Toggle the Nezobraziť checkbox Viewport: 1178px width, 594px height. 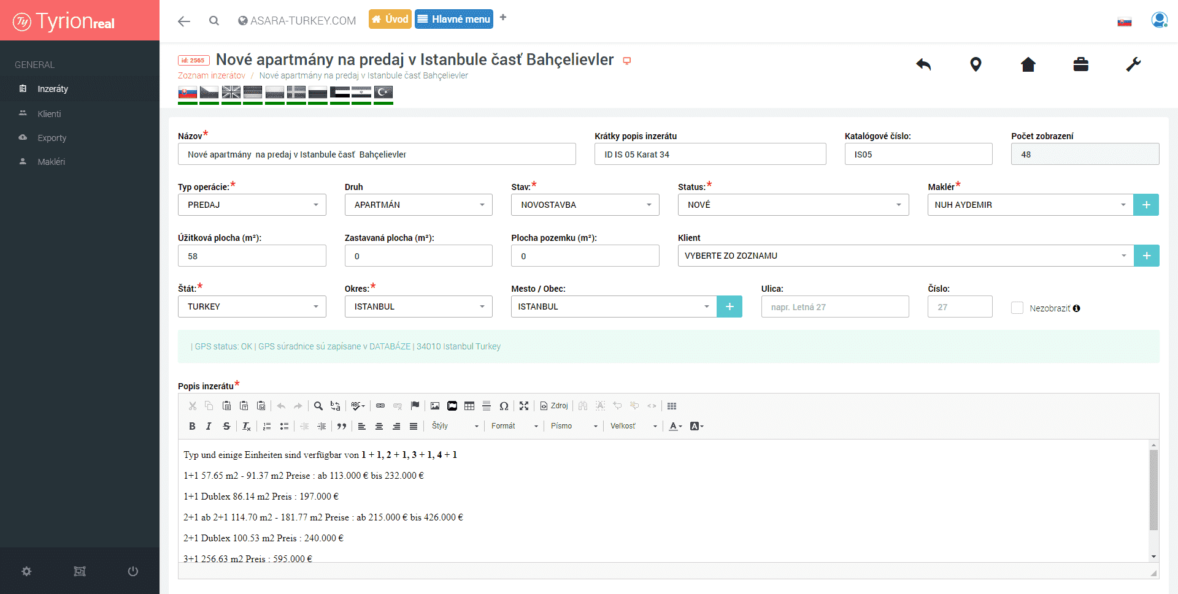click(x=1017, y=308)
